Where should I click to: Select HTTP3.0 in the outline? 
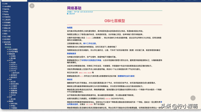click(x=14, y=69)
